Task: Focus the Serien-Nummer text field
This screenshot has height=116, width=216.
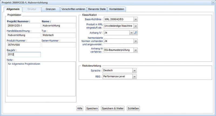Action: (59, 45)
